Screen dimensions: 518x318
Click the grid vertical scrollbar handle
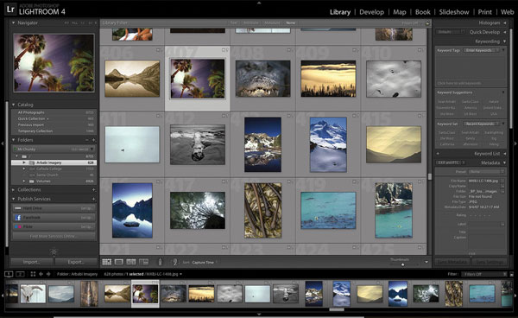[x=429, y=176]
